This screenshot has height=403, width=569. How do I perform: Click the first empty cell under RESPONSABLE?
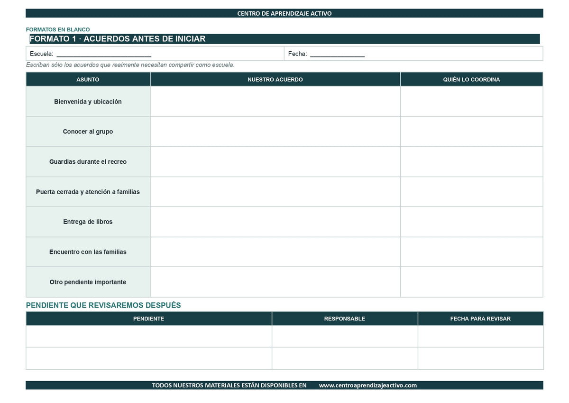tap(345, 337)
